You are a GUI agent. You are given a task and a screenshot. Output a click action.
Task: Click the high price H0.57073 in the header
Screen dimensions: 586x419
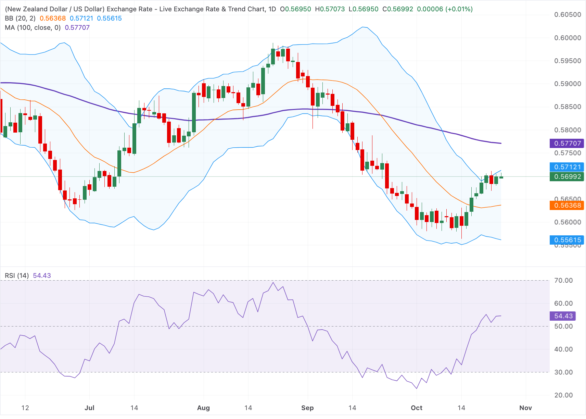(330, 9)
